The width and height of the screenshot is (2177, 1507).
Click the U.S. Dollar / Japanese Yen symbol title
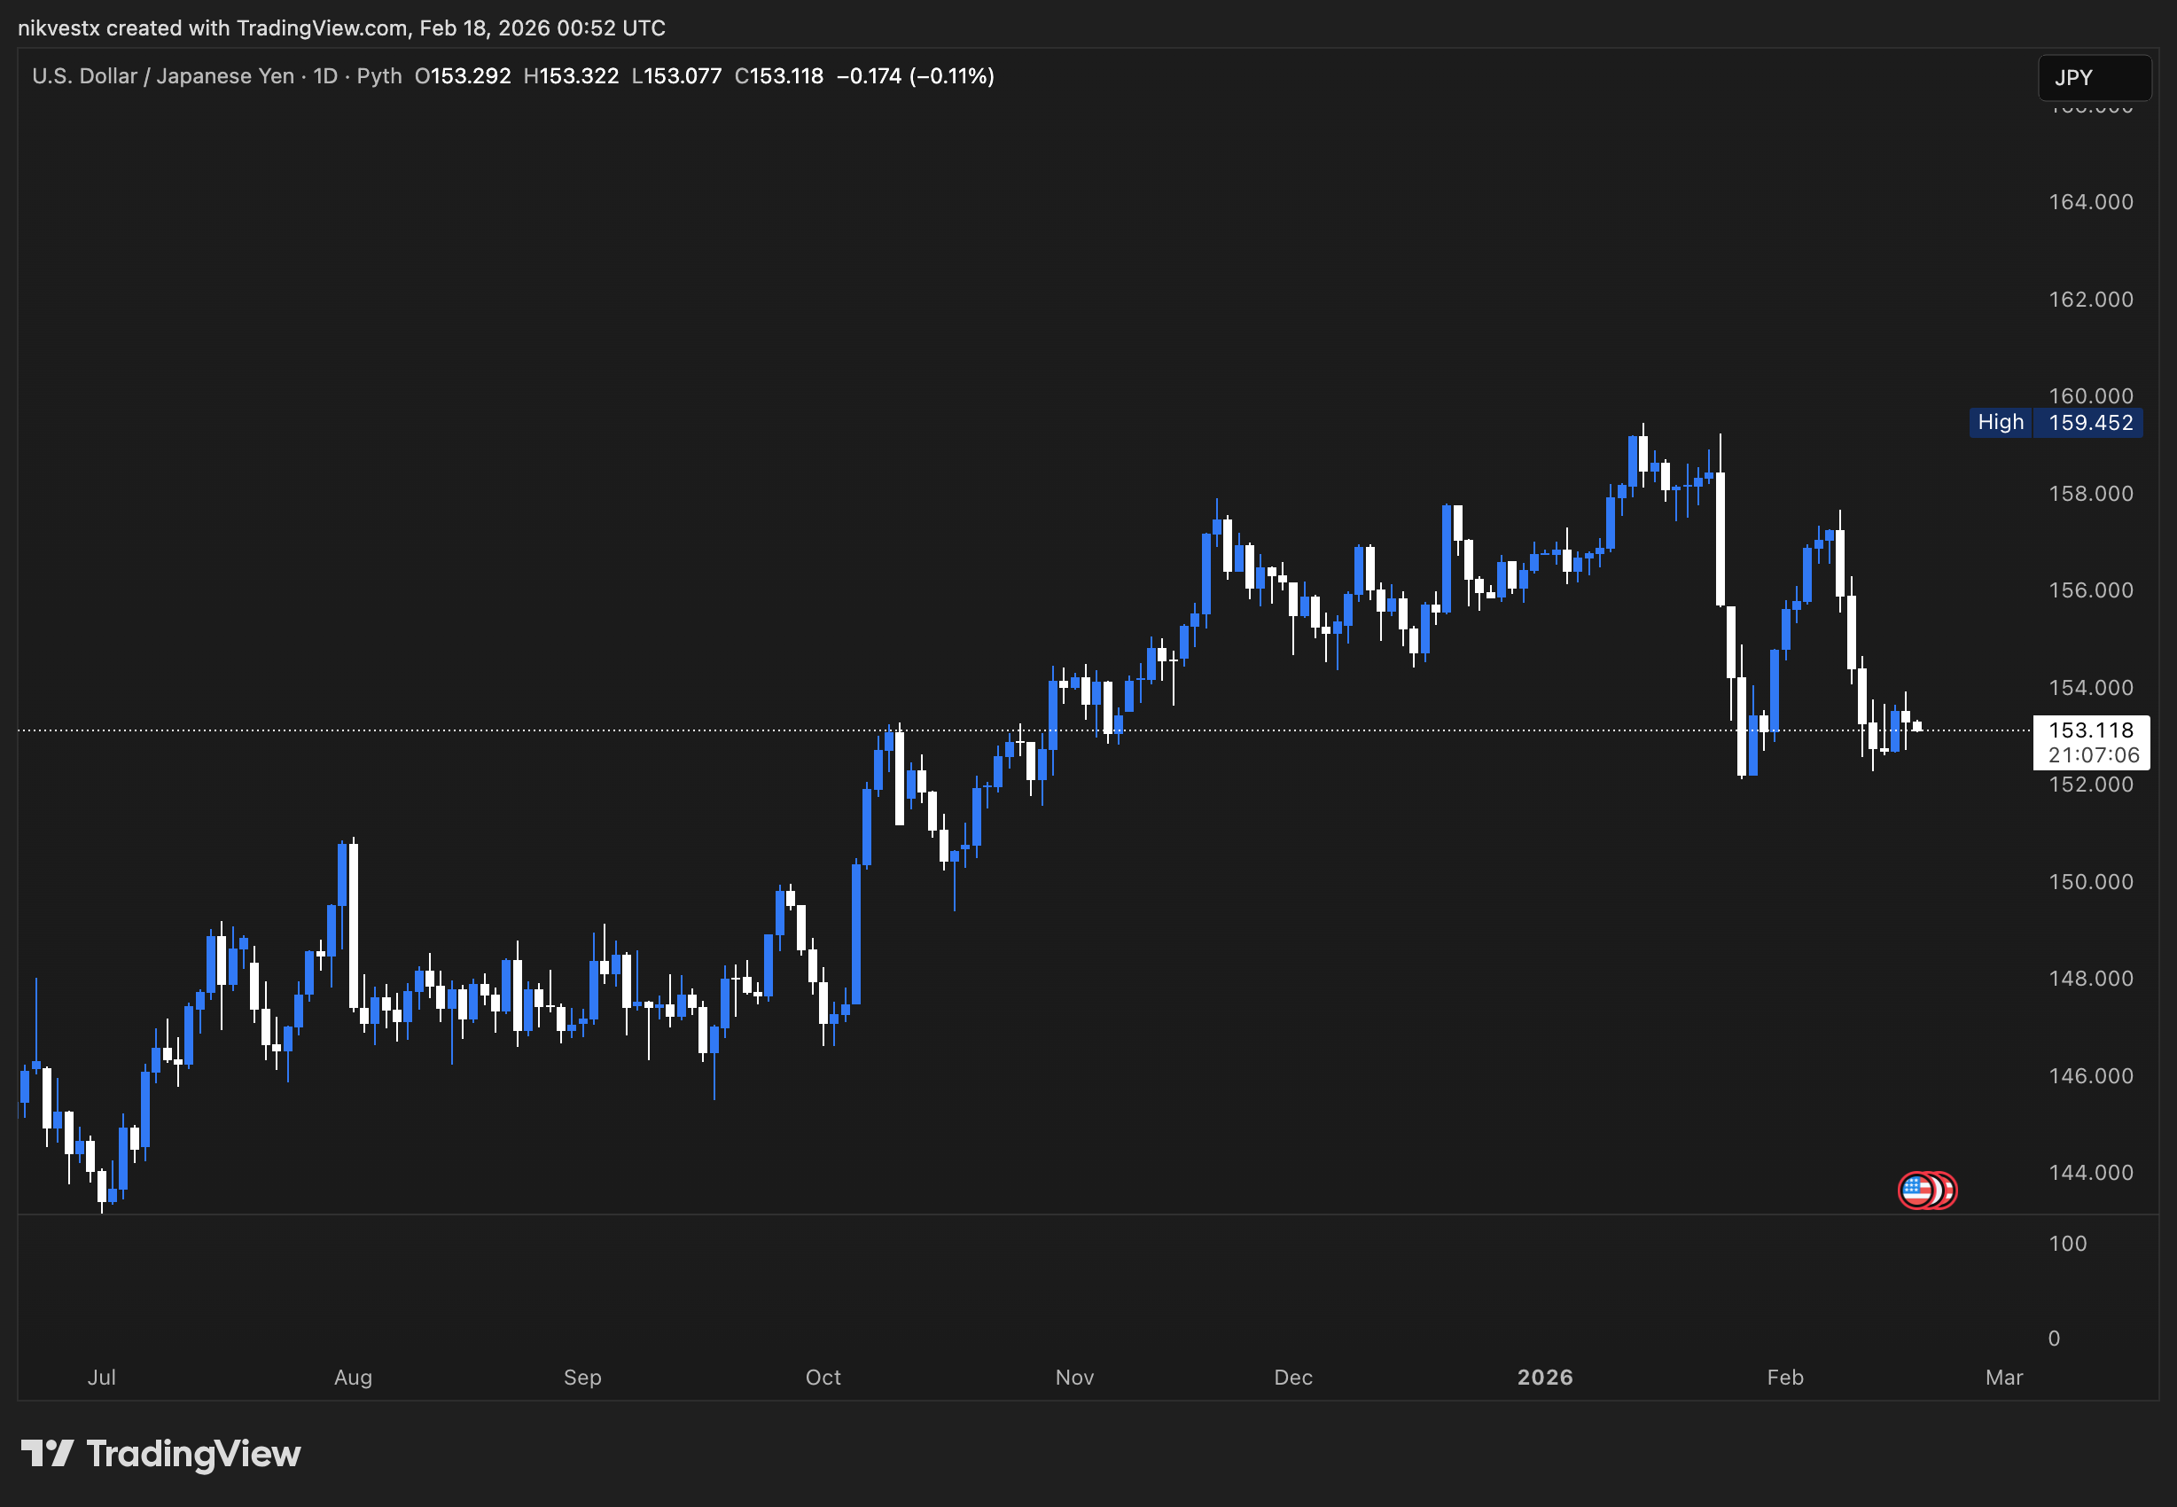click(162, 76)
